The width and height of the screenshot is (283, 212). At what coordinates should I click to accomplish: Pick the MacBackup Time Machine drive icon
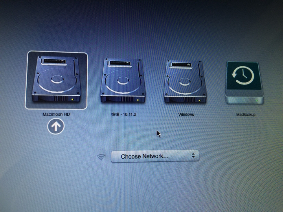point(244,83)
